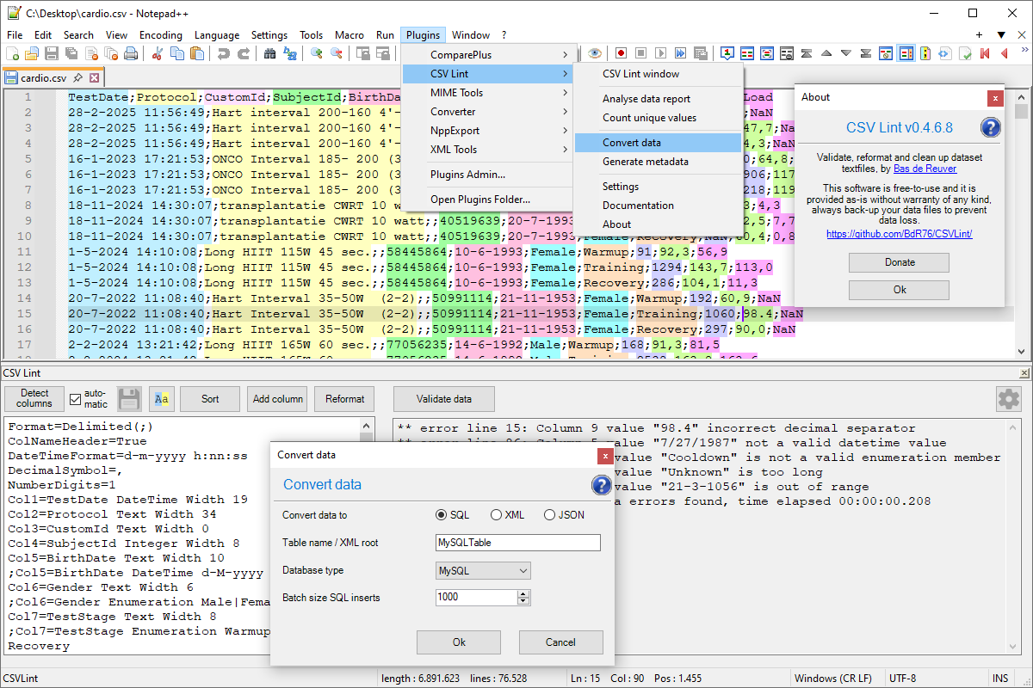Expand the Converter submenu
This screenshot has width=1033, height=688.
[486, 112]
